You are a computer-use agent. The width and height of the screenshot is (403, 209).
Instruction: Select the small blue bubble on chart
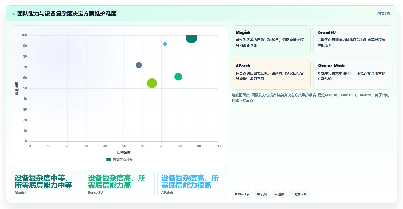click(165, 44)
